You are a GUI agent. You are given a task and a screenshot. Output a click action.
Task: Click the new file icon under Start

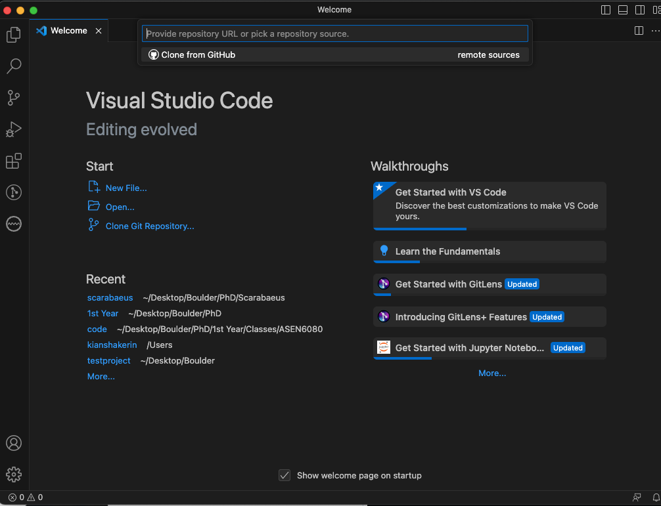pyautogui.click(x=93, y=187)
